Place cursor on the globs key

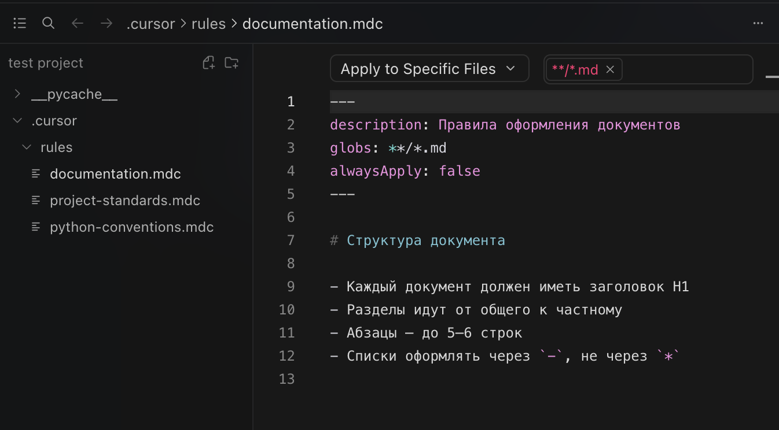[x=351, y=148]
